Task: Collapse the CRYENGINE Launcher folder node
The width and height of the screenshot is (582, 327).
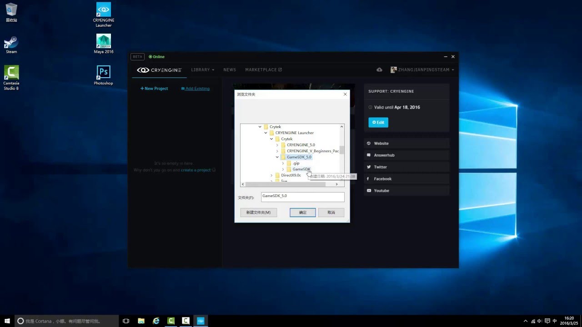Action: 266,133
